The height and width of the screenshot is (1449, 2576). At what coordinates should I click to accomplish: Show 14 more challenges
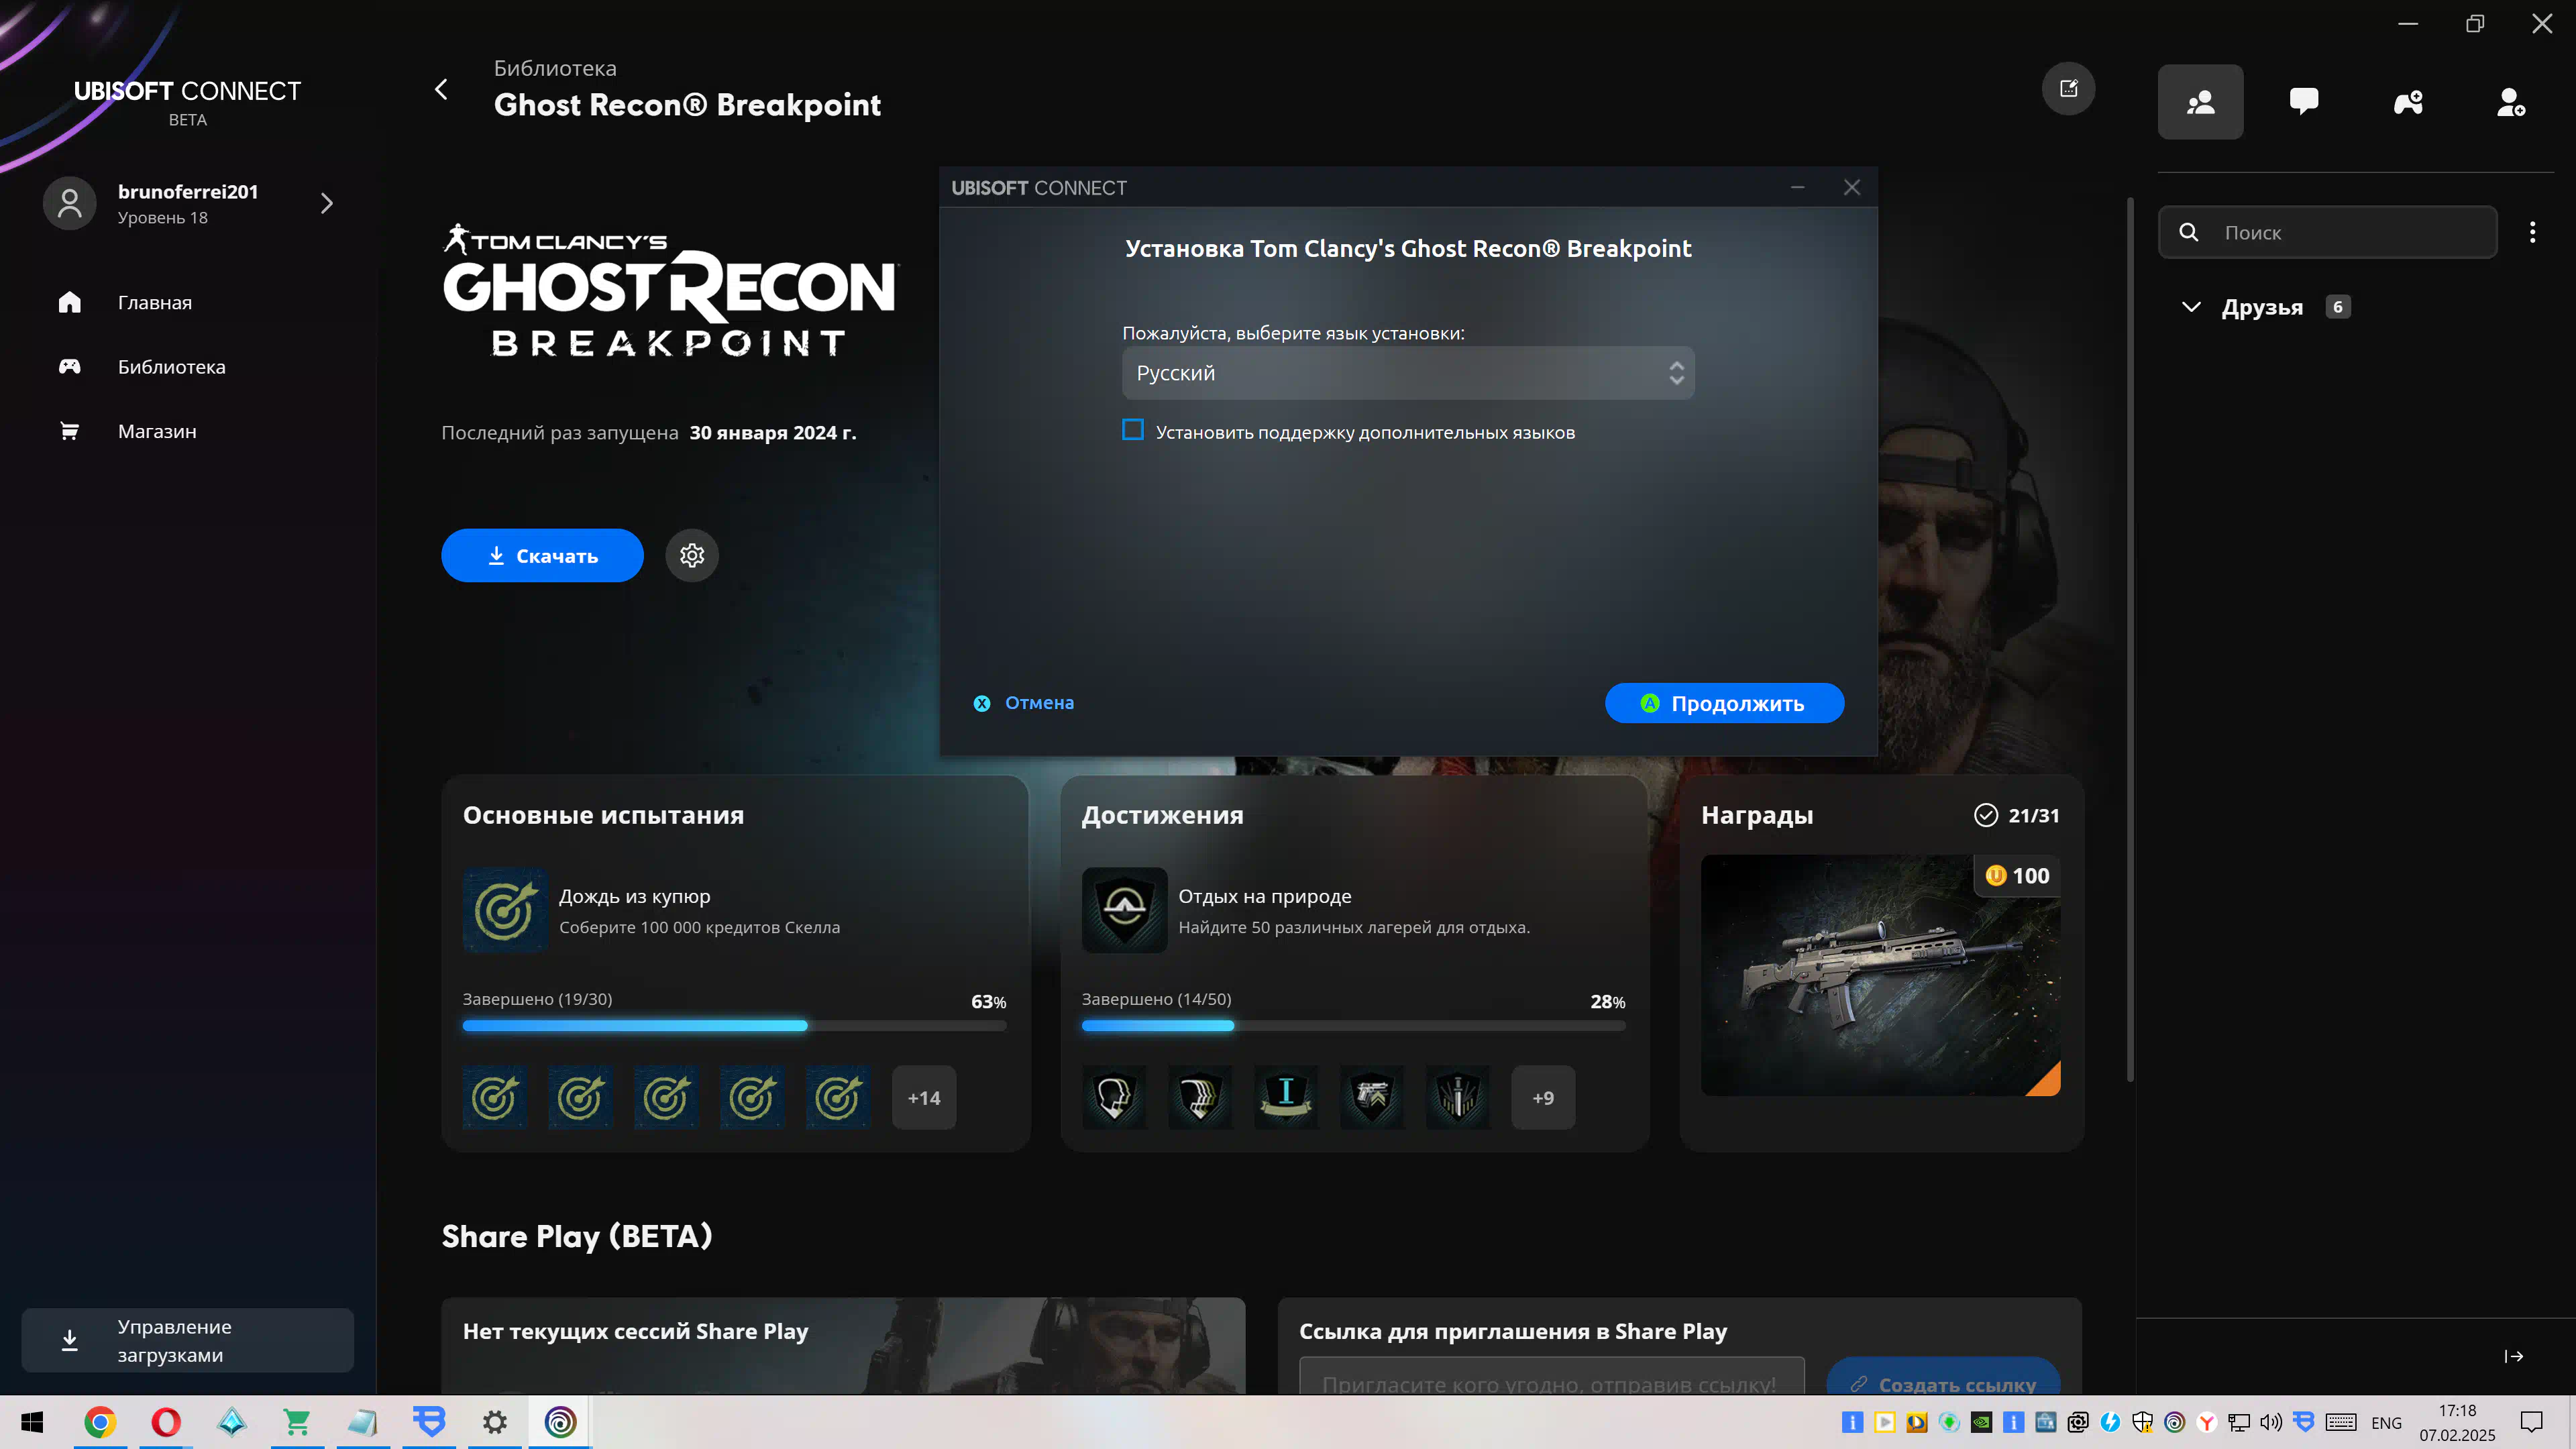click(x=924, y=1097)
